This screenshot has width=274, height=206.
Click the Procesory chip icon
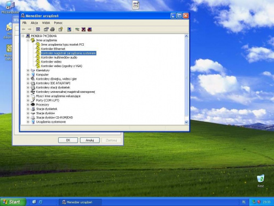[33, 104]
